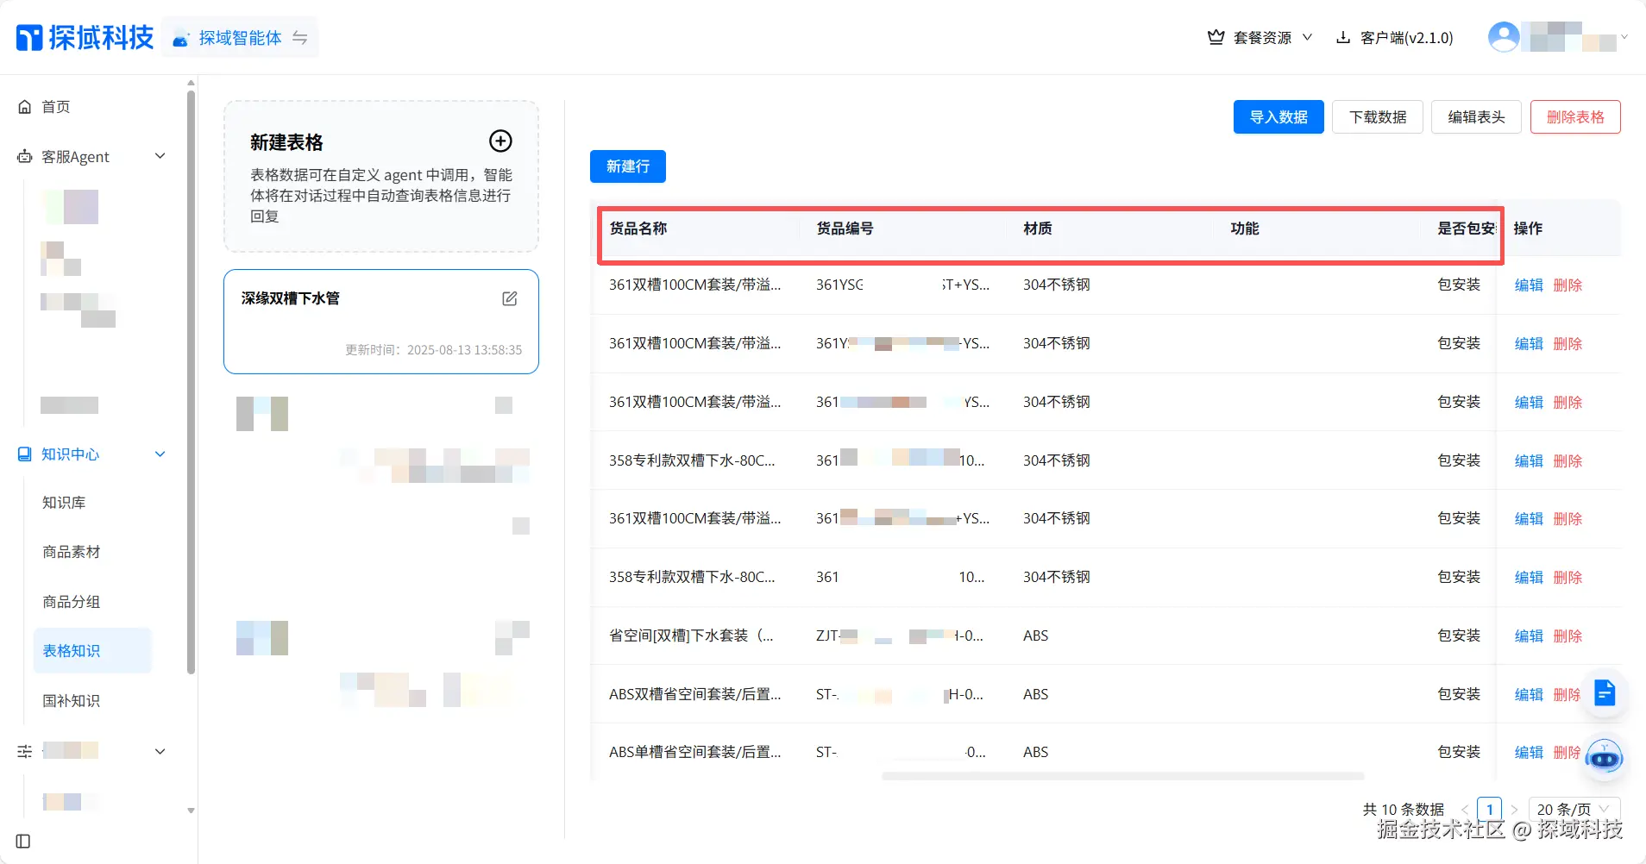Viewport: 1646px width, 864px height.
Task: Collapse the sidebar with bottom-left icon
Action: [23, 842]
